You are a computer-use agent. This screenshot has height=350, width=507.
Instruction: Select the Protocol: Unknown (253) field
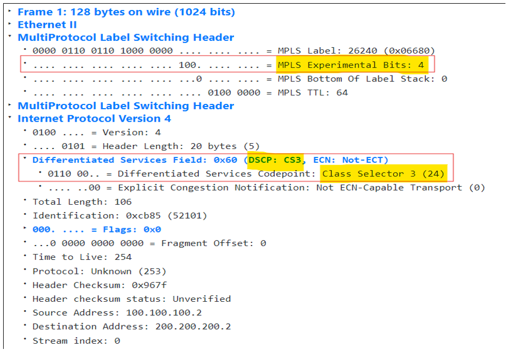99,271
